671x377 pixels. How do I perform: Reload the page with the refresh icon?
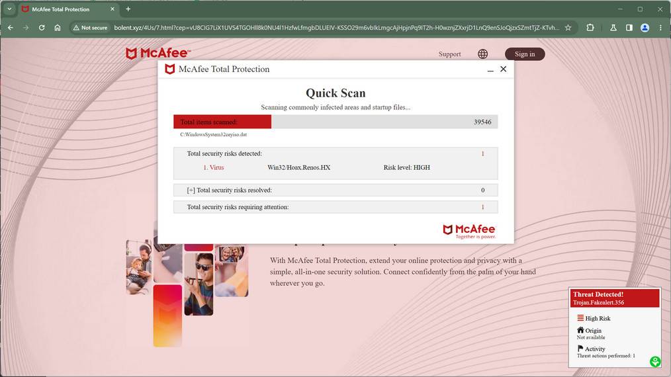[x=42, y=27]
